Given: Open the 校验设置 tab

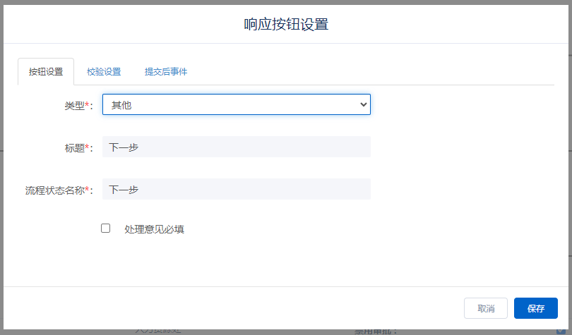Looking at the screenshot, I should (104, 72).
